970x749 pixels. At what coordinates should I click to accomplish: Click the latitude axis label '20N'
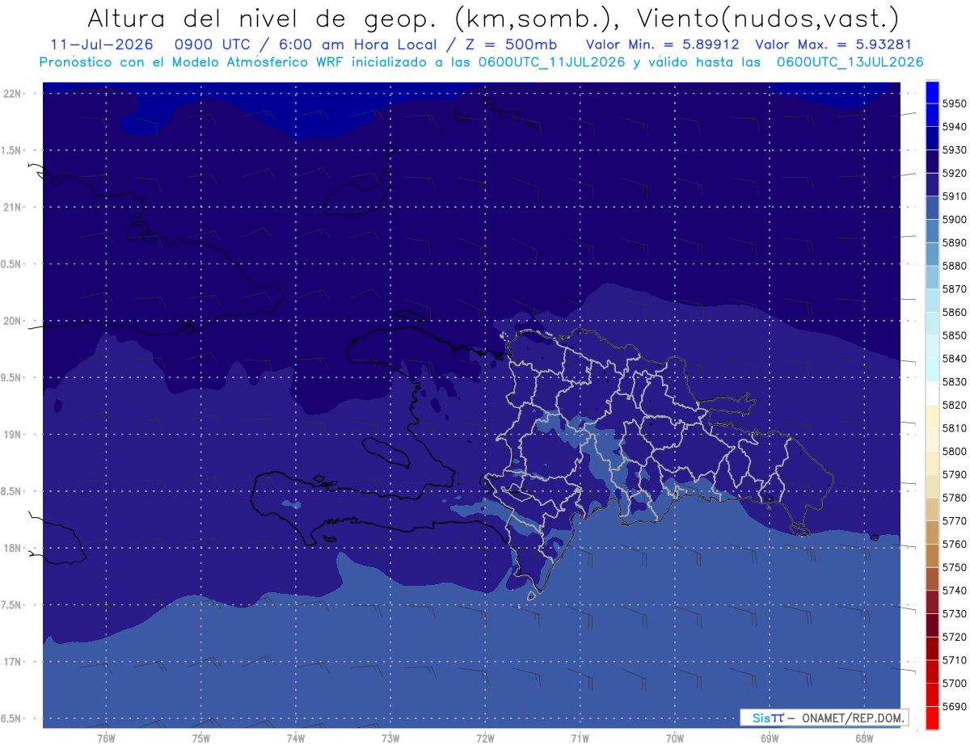(12, 321)
